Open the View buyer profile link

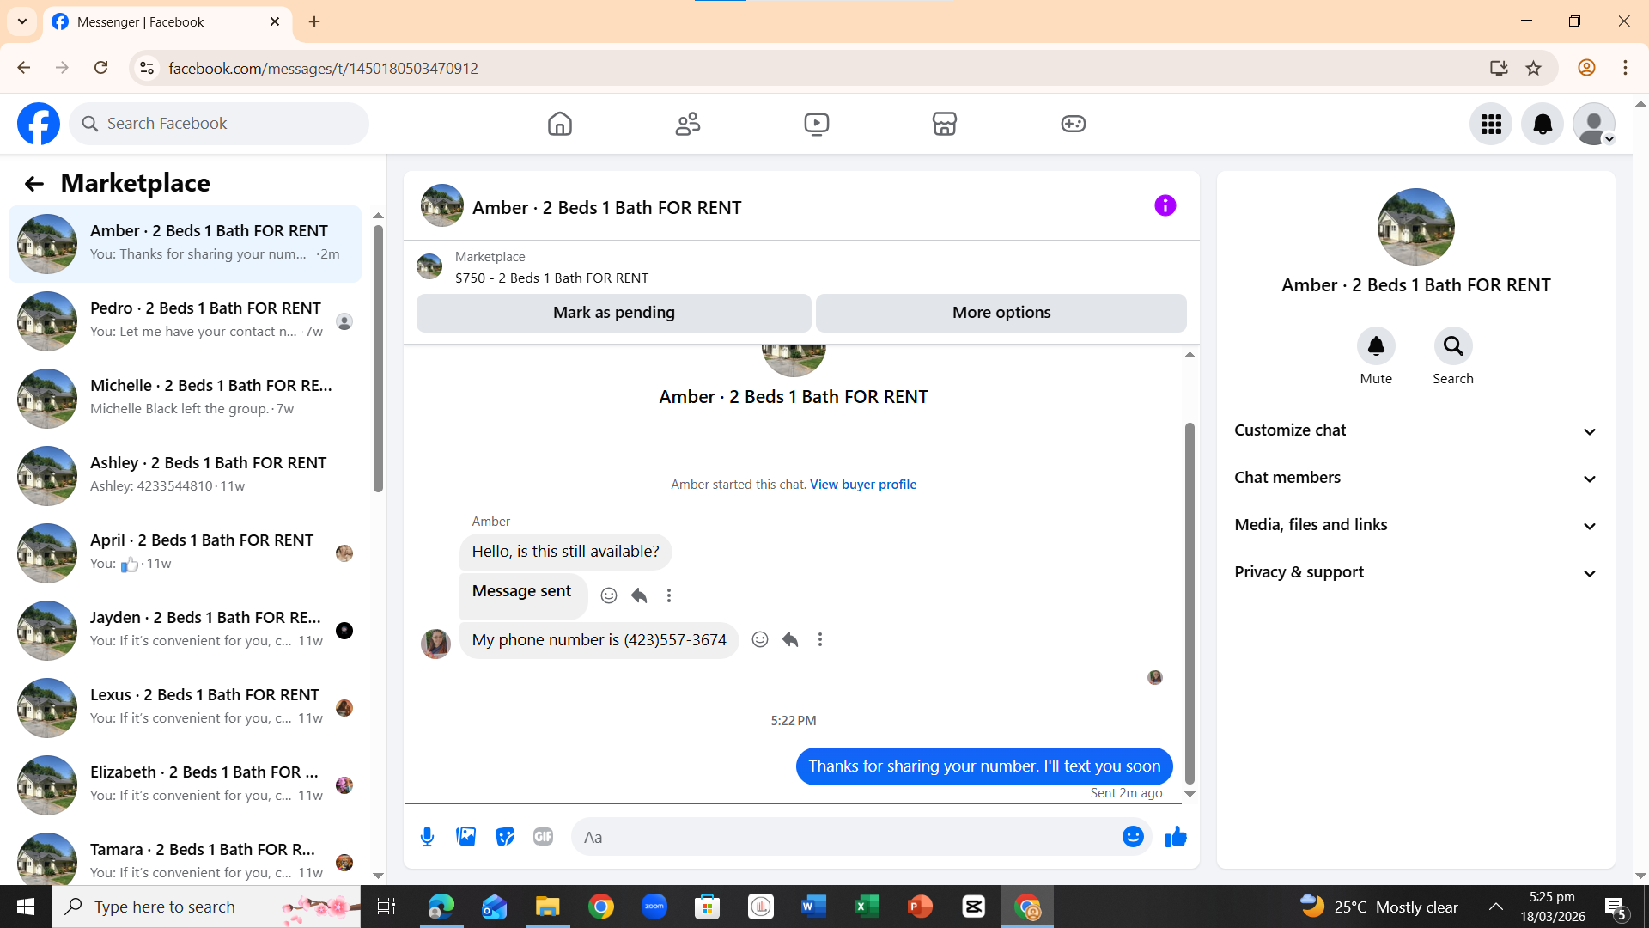(x=862, y=485)
